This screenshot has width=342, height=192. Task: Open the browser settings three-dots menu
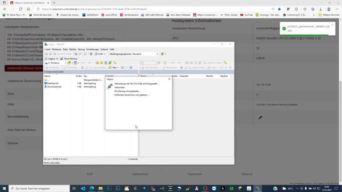(337, 9)
